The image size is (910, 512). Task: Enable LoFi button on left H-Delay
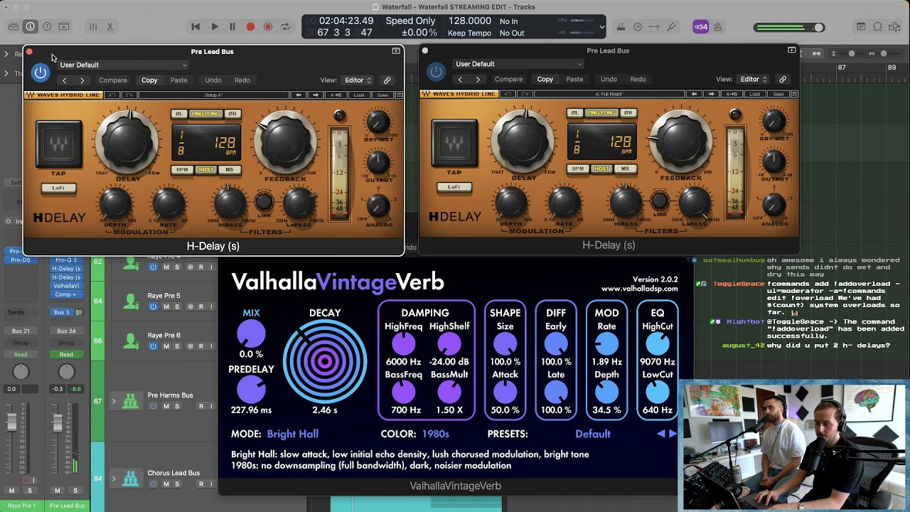pyautogui.click(x=58, y=188)
